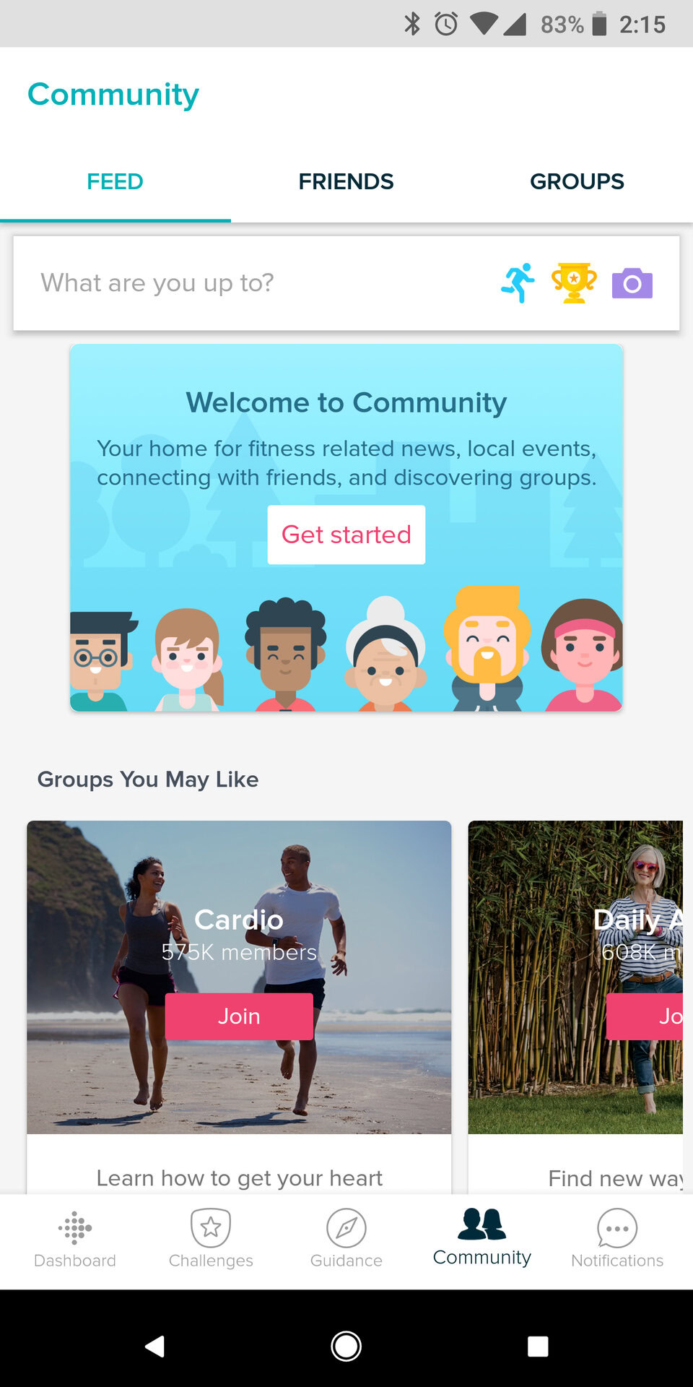Switch to the GROUPS tab
Screen dimensions: 693x1387
point(577,181)
